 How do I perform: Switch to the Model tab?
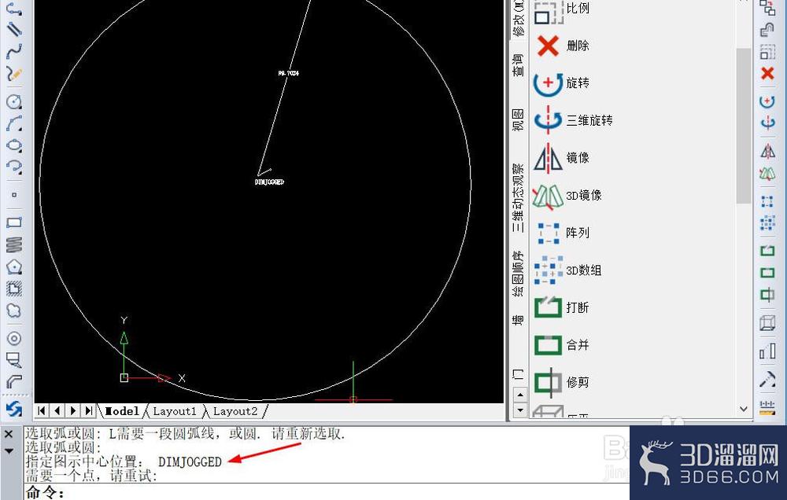[122, 411]
